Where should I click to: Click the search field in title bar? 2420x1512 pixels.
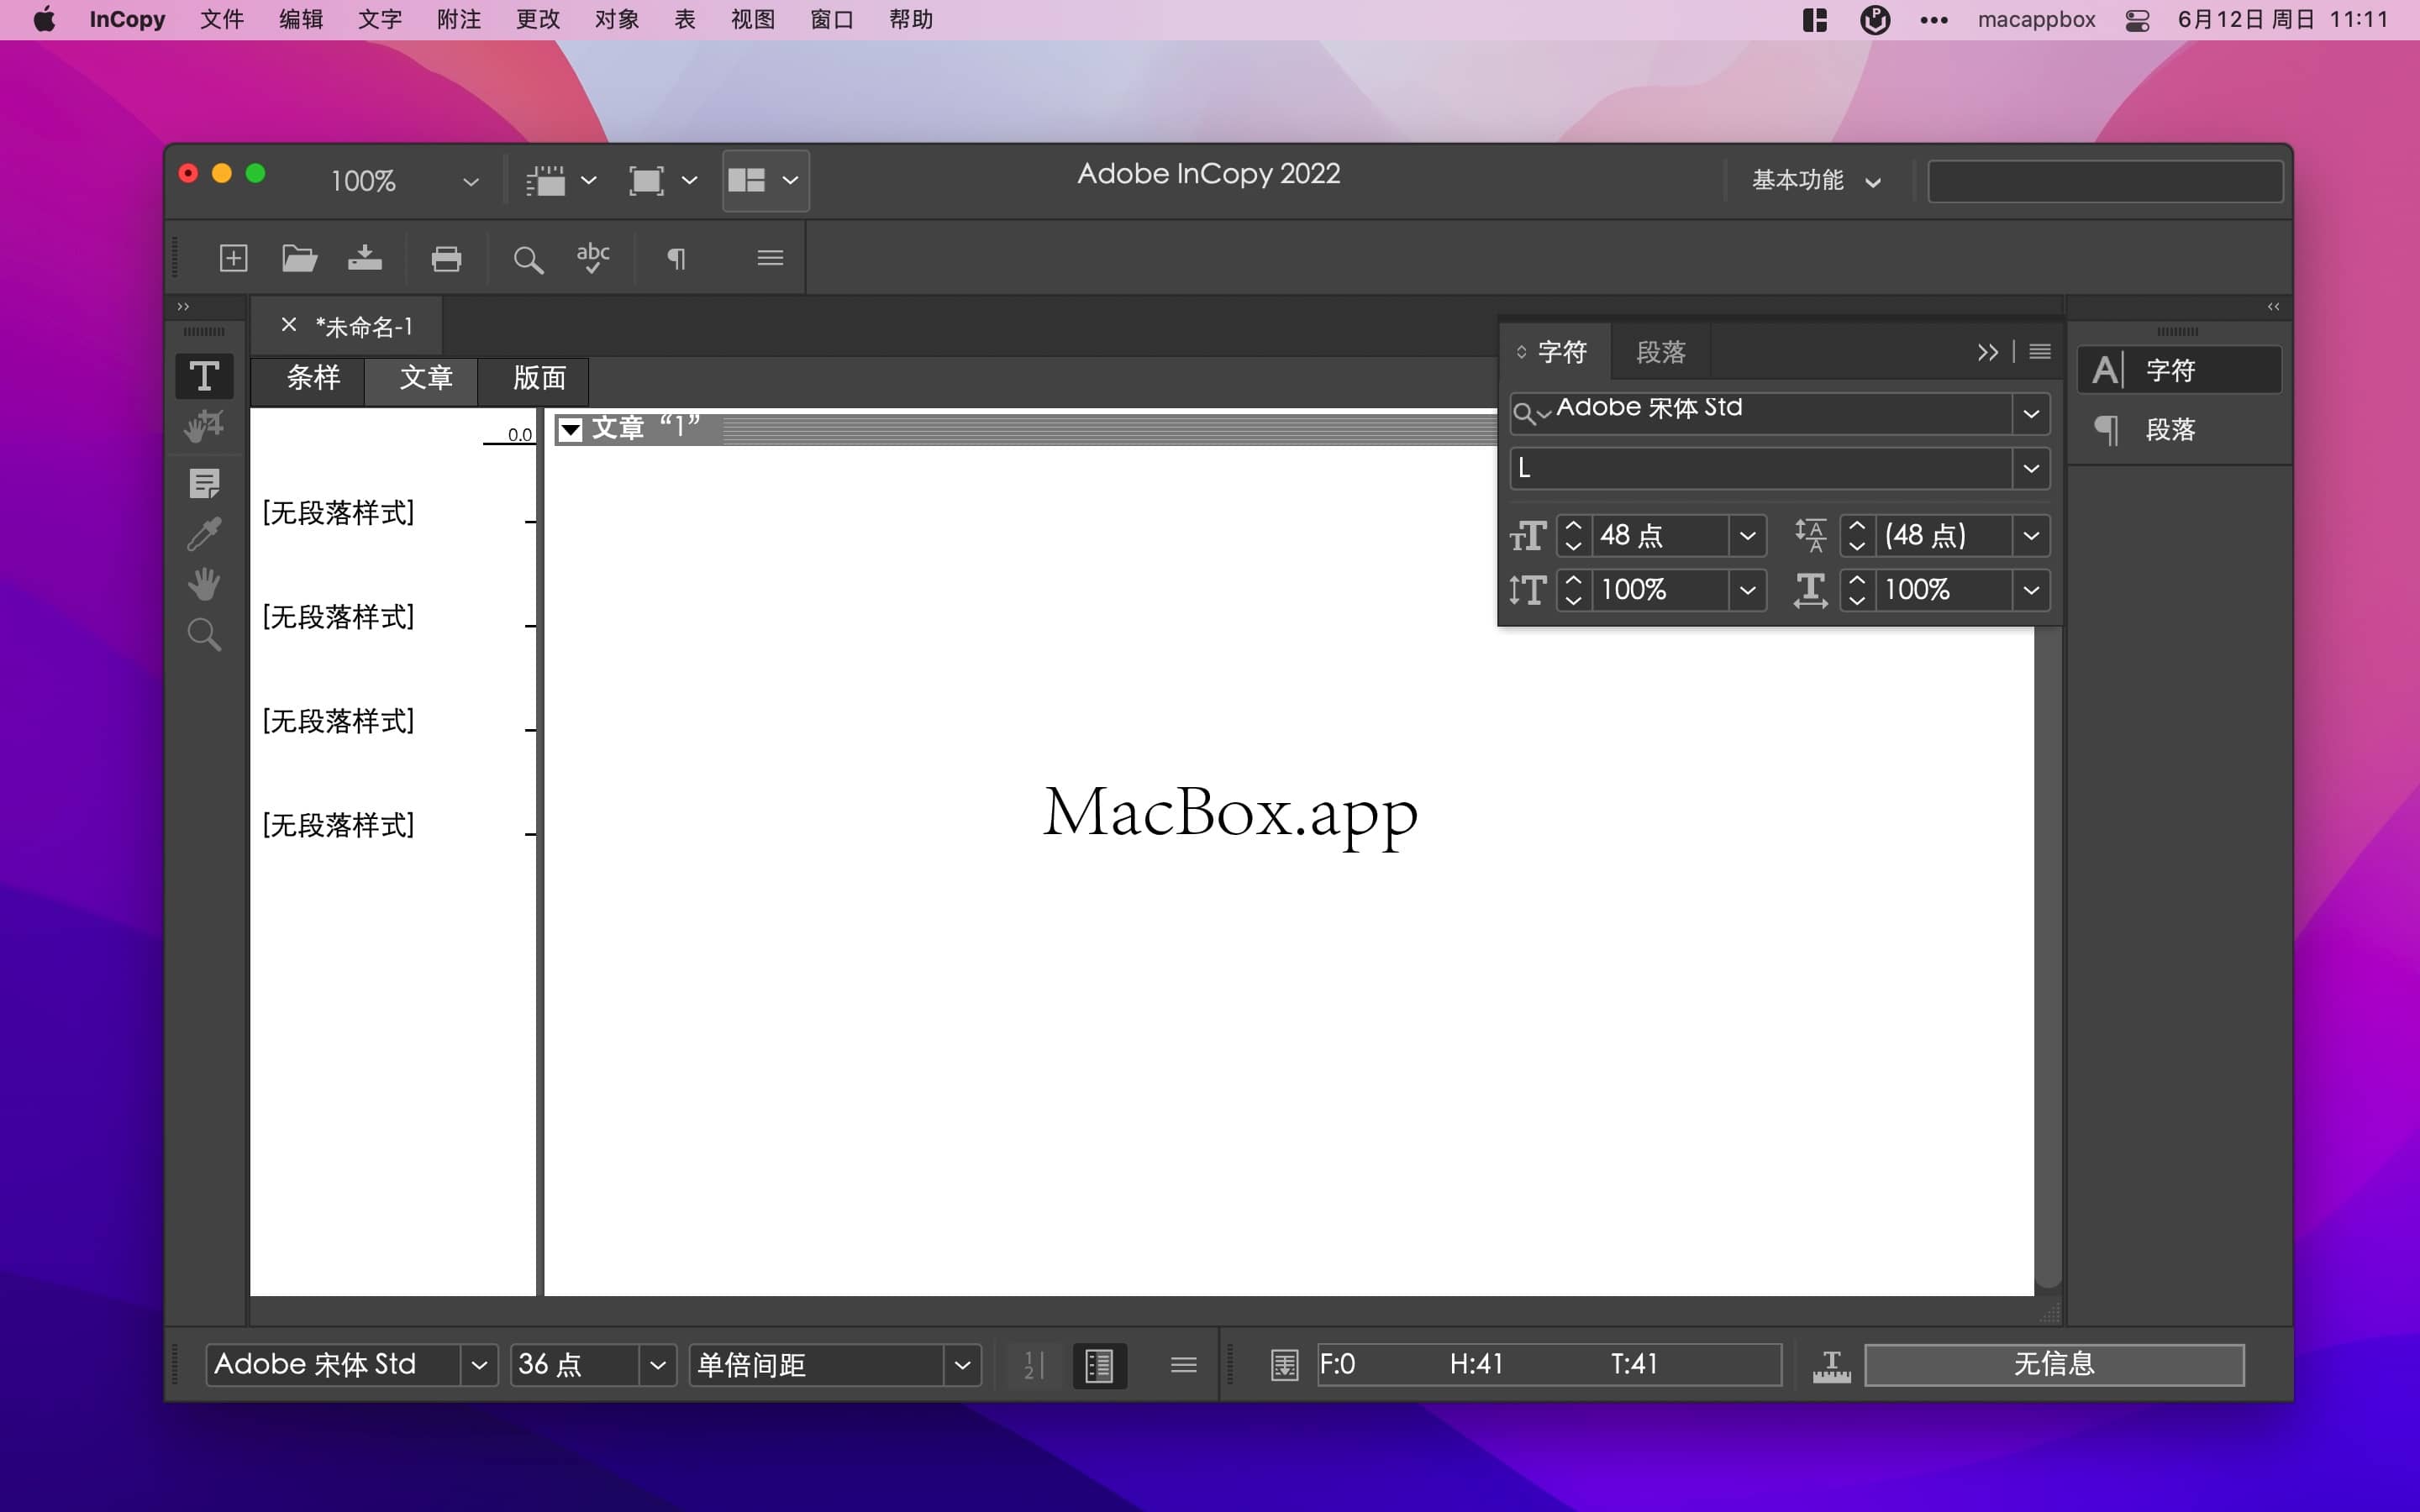pyautogui.click(x=2105, y=181)
